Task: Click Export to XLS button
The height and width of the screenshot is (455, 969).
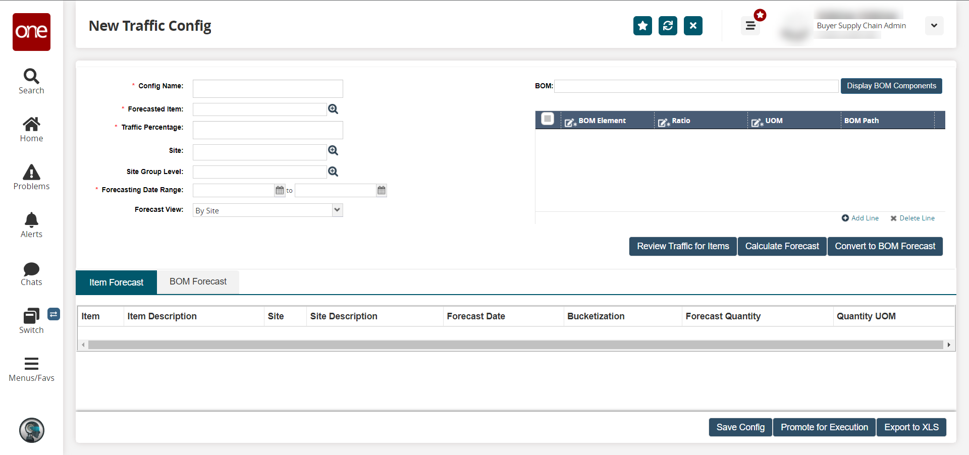Action: pos(911,427)
